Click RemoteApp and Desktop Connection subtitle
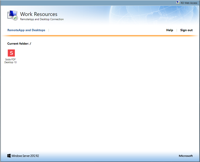 click(x=42, y=19)
